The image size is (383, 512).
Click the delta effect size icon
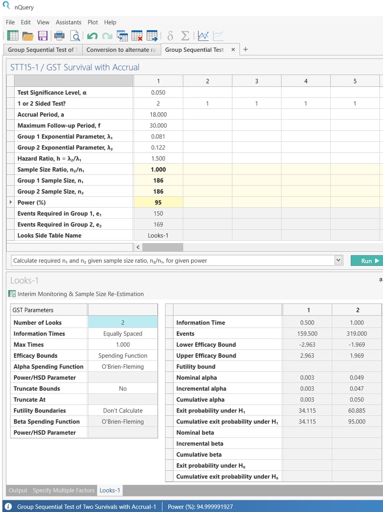170,35
